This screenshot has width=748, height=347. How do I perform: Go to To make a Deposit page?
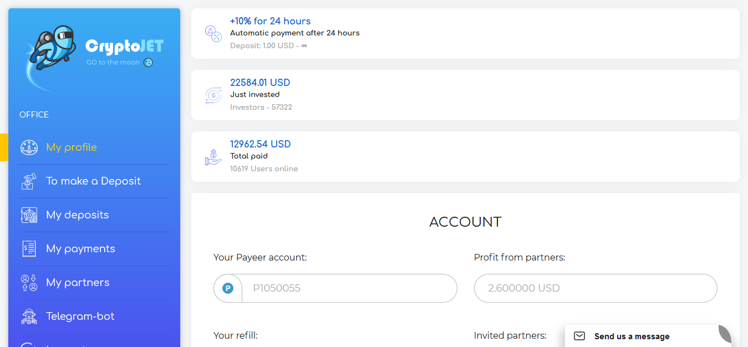pos(93,181)
